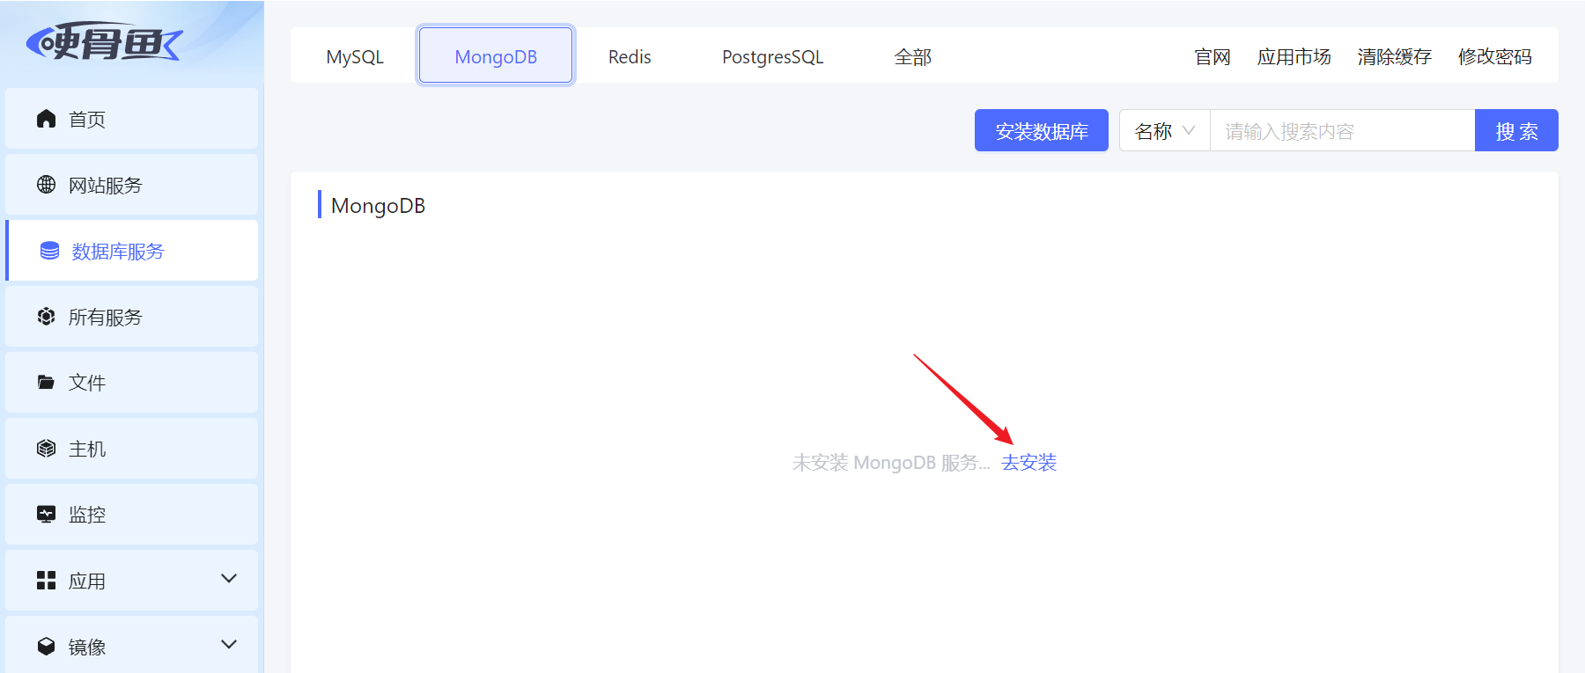This screenshot has height=673, width=1585.
Task: Open 监控 in the sidebar
Action: [x=132, y=515]
